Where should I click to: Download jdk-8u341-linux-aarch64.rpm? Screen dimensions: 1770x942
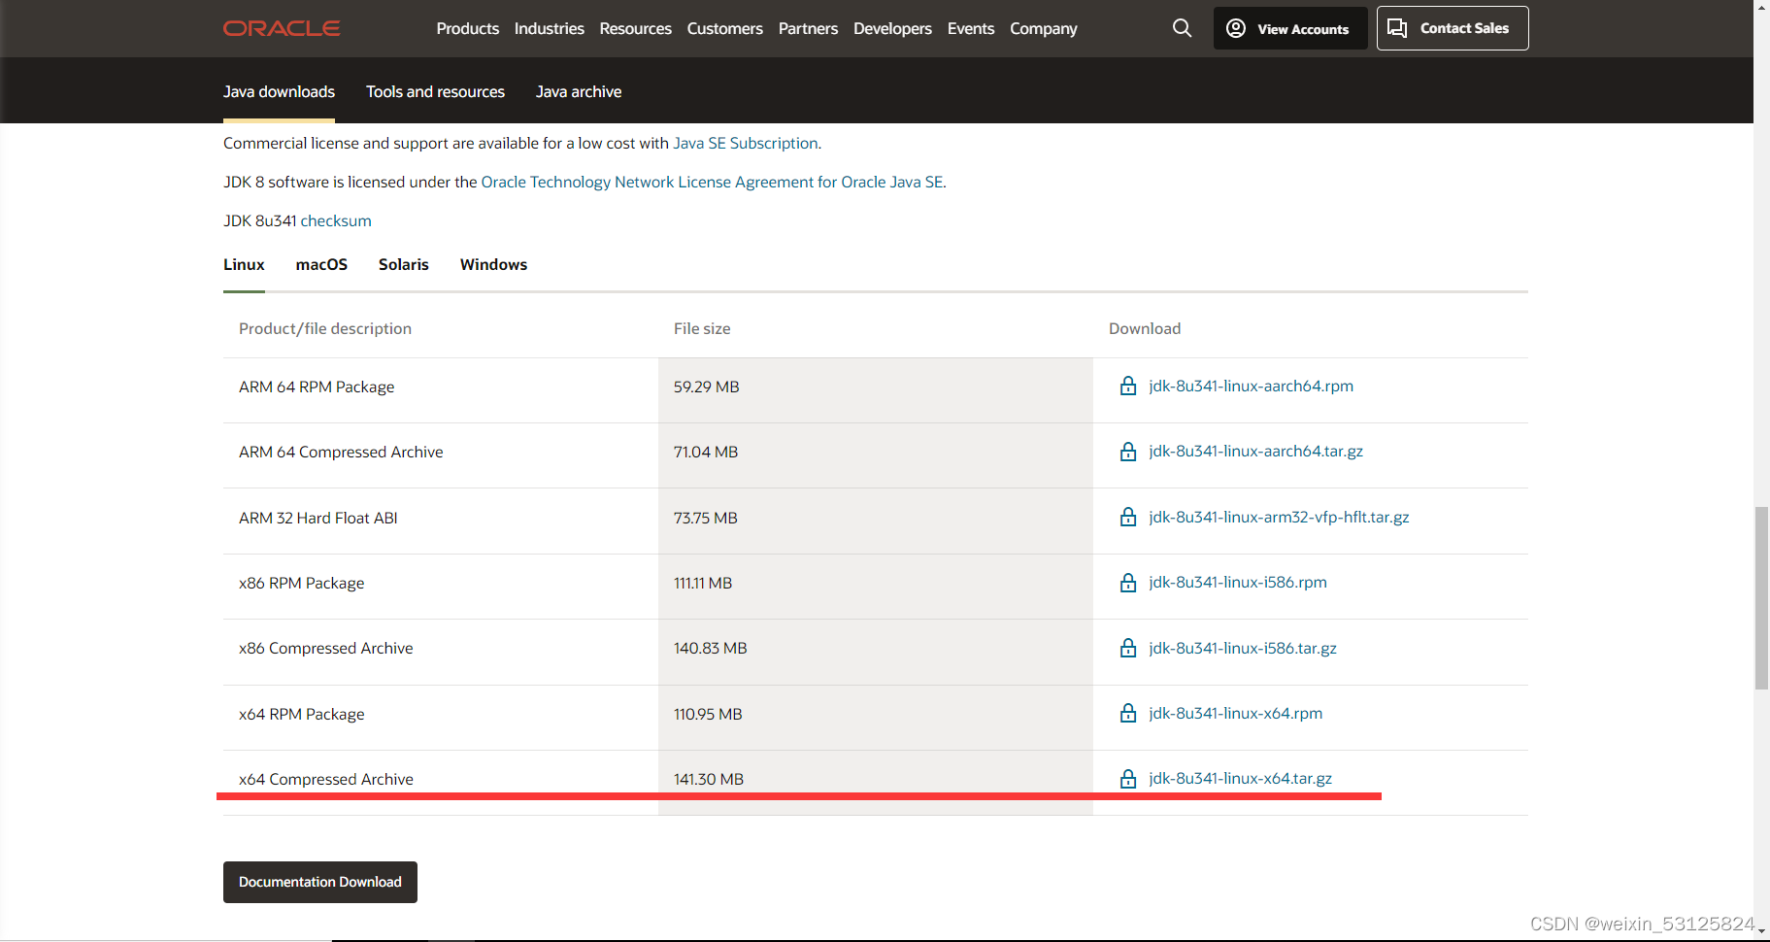pyautogui.click(x=1251, y=386)
